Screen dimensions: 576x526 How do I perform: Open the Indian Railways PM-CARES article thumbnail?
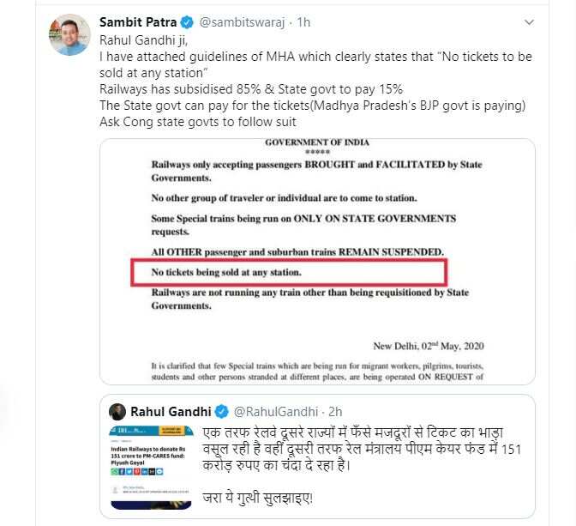(151, 468)
